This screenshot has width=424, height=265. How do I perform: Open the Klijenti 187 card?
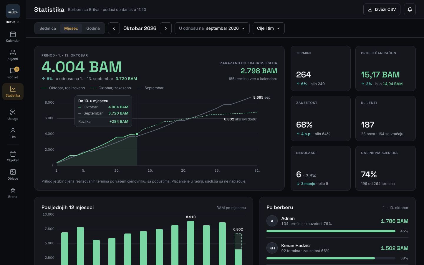pos(385,118)
